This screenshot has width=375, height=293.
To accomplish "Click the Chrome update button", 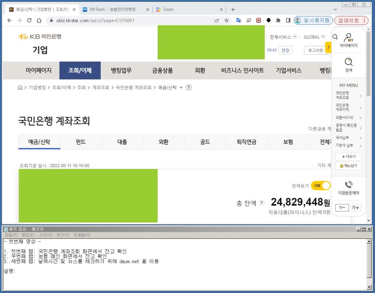I will (351, 20).
